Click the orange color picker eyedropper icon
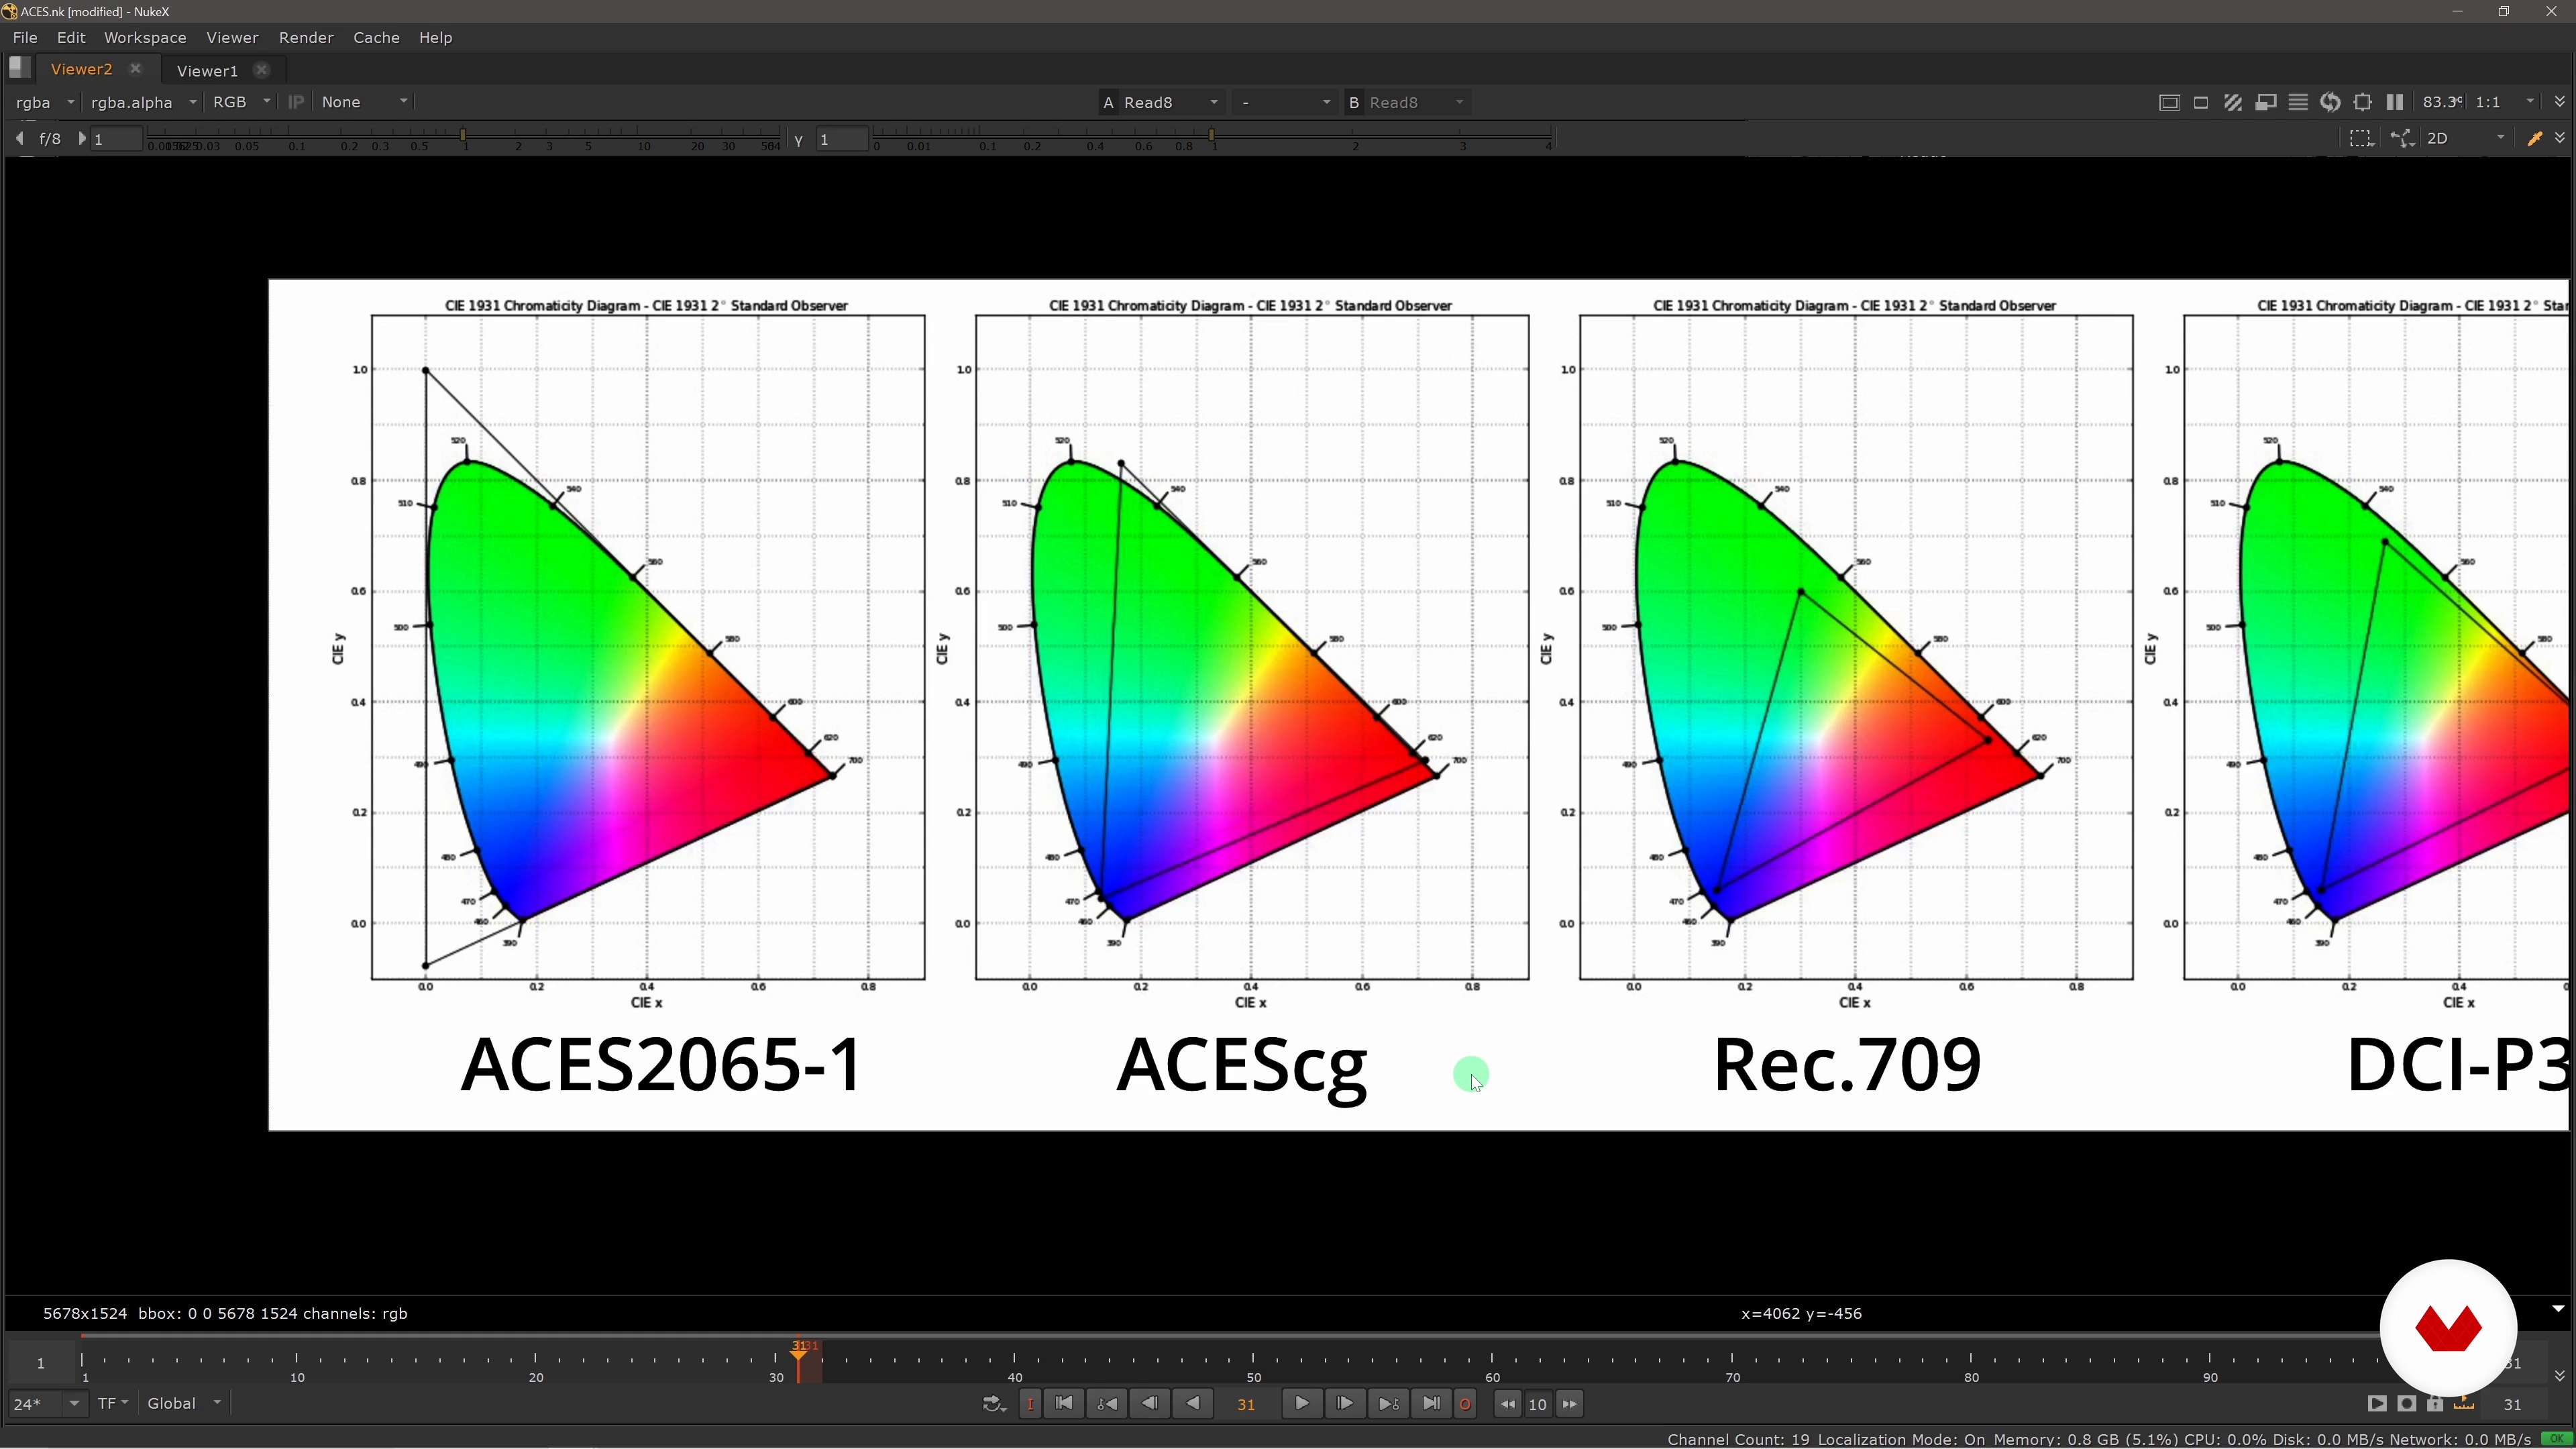This screenshot has height=1449, width=2576. pyautogui.click(x=2534, y=139)
